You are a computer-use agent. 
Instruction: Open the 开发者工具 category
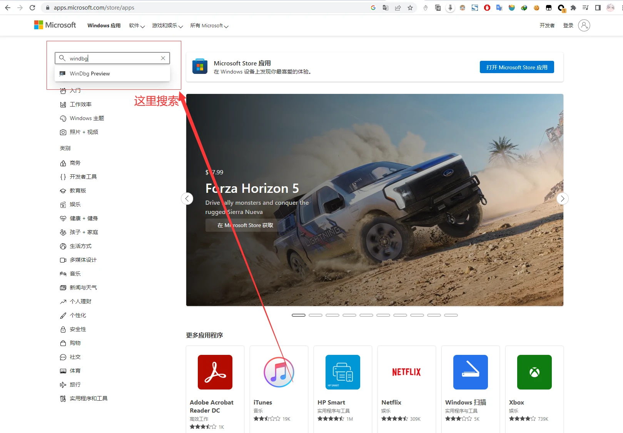click(79, 177)
